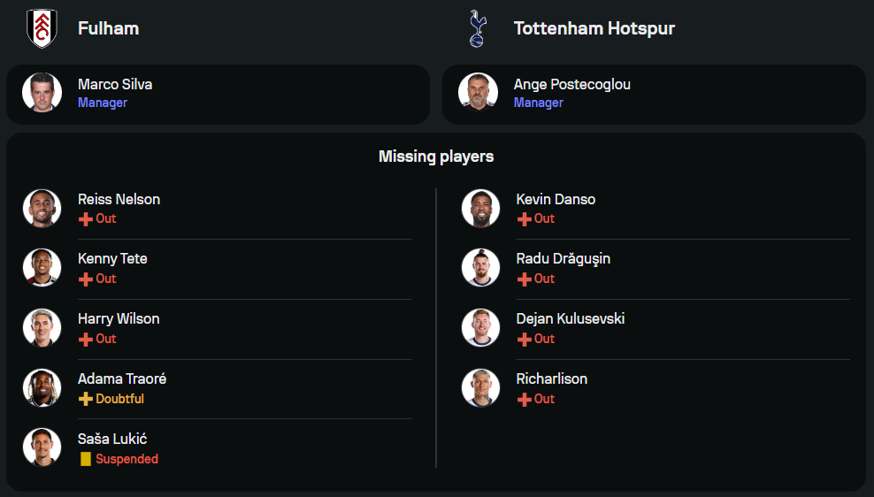Open the Fulham team name link

108,28
